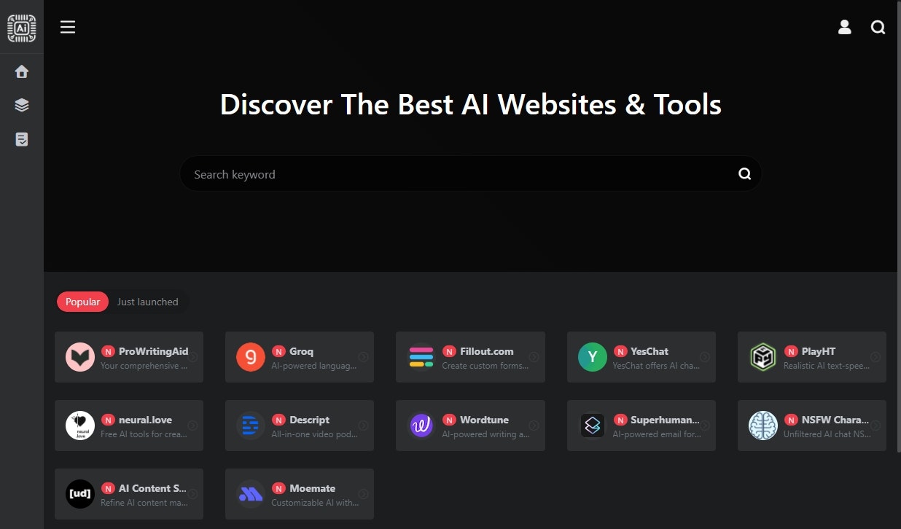Open the Categories (layers) sidebar icon

(21, 104)
